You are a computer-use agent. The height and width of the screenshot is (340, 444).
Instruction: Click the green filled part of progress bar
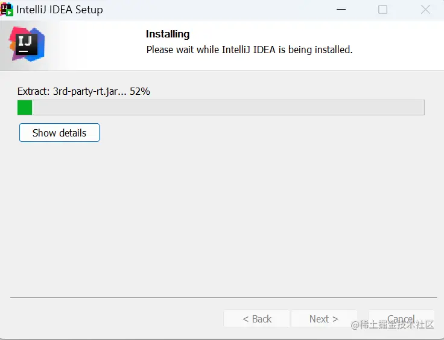[25, 107]
